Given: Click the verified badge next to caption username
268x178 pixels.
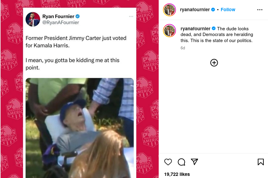Looking at the screenshot, I should coord(214,28).
